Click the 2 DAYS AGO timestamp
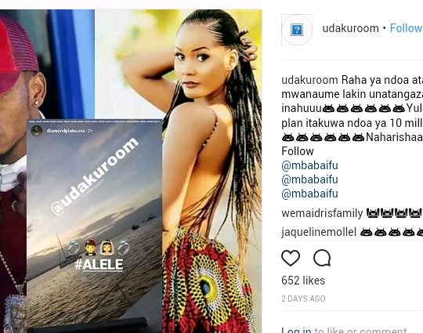The width and height of the screenshot is (423, 333). tap(303, 299)
